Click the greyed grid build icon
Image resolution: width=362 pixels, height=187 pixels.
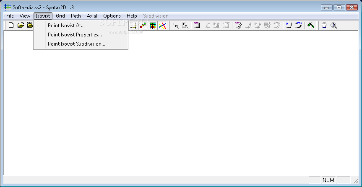(207, 25)
